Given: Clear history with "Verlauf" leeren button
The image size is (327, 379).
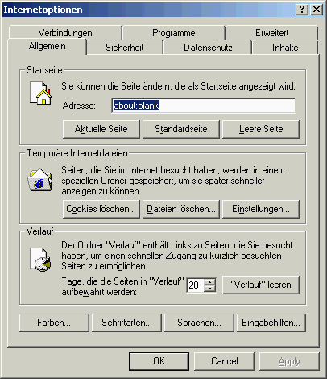Looking at the screenshot, I should (261, 285).
